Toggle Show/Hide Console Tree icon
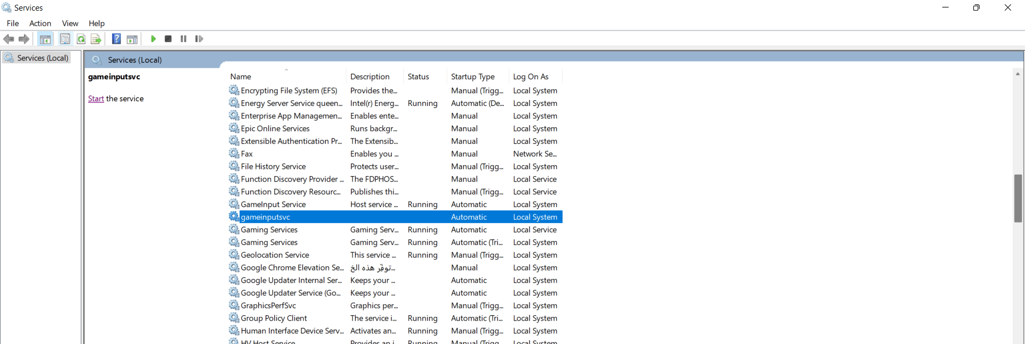 pyautogui.click(x=45, y=39)
